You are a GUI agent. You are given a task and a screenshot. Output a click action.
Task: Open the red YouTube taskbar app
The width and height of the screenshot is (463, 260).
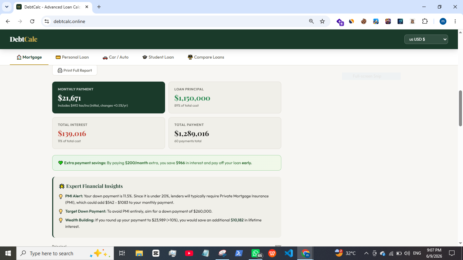tap(189, 253)
